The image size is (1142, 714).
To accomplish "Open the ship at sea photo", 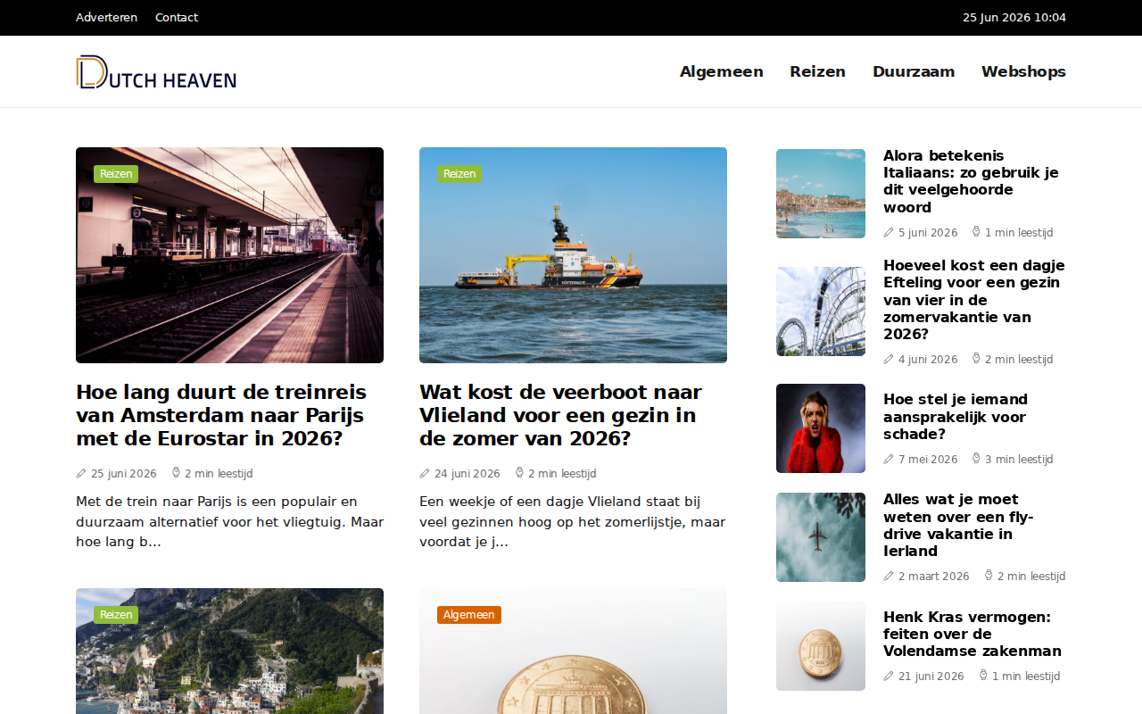I will click(573, 255).
